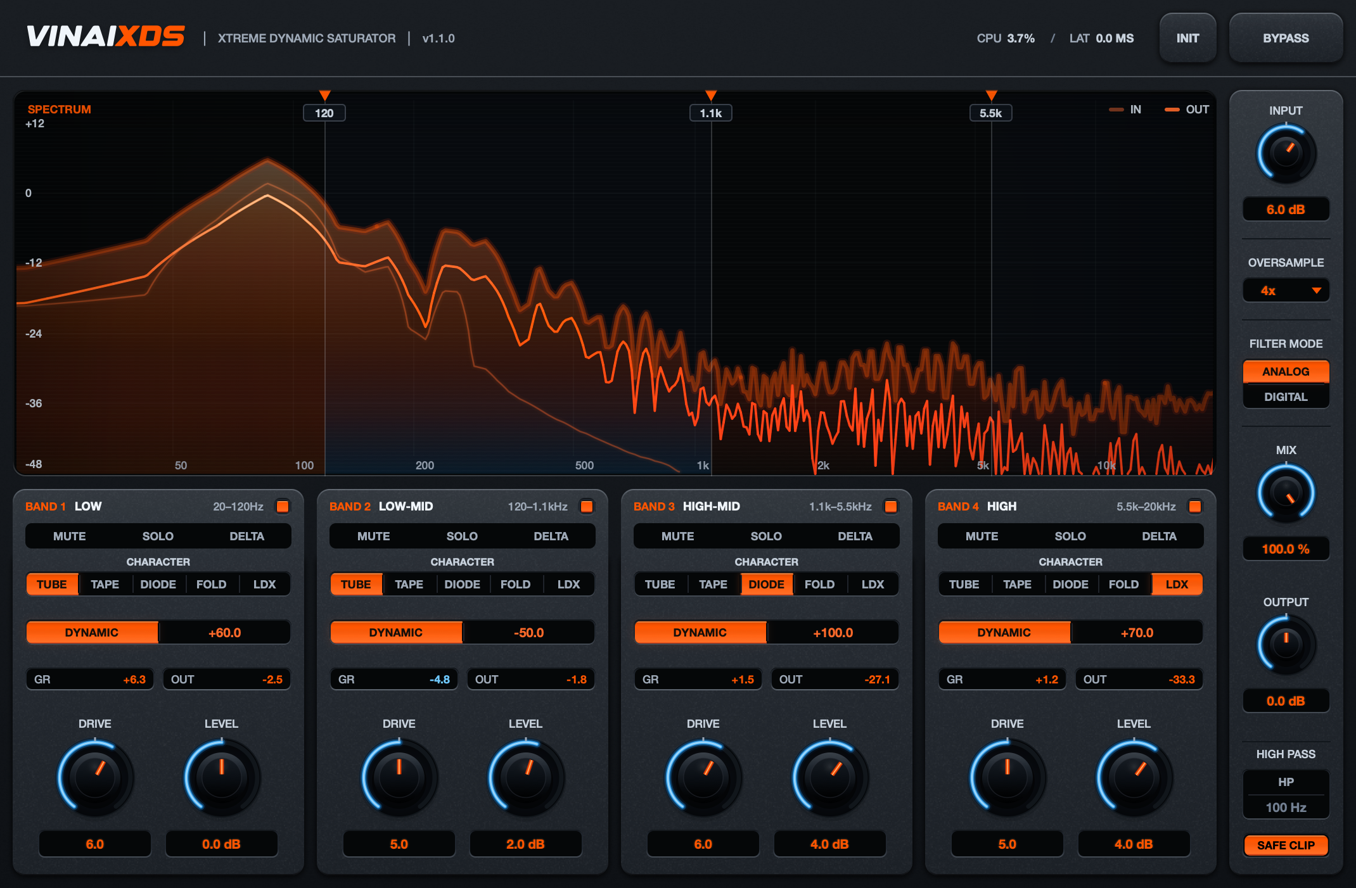
Task: Click Band 1 DRIVE knob
Action: click(x=95, y=777)
